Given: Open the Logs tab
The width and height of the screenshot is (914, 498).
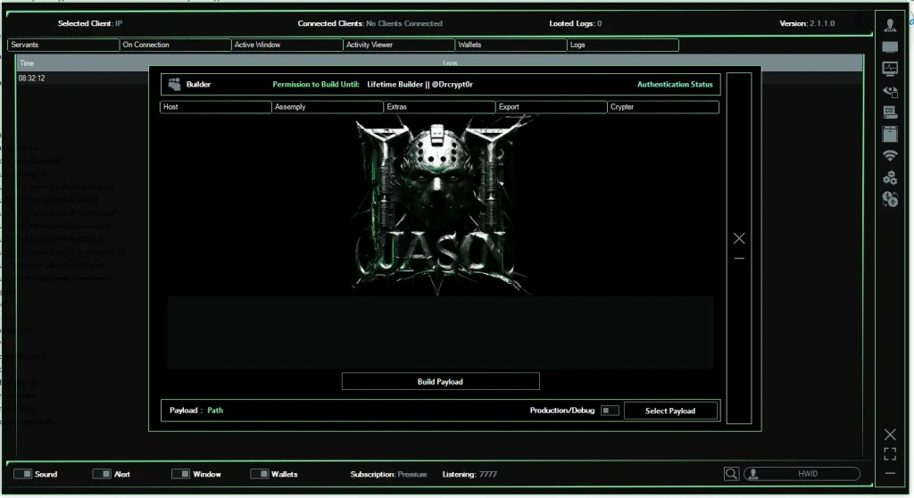Looking at the screenshot, I should click(622, 45).
